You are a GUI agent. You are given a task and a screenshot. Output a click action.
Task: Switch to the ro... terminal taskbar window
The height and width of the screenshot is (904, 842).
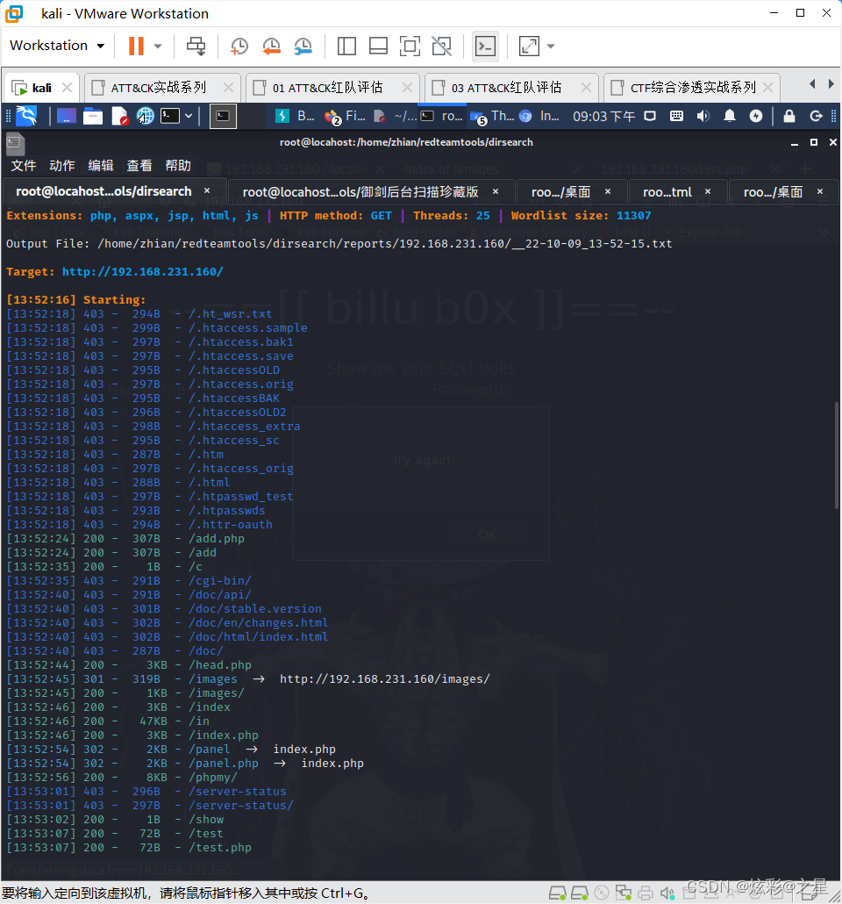tap(442, 117)
